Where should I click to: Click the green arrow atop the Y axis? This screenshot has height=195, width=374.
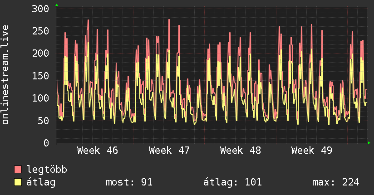pyautogui.click(x=57, y=5)
